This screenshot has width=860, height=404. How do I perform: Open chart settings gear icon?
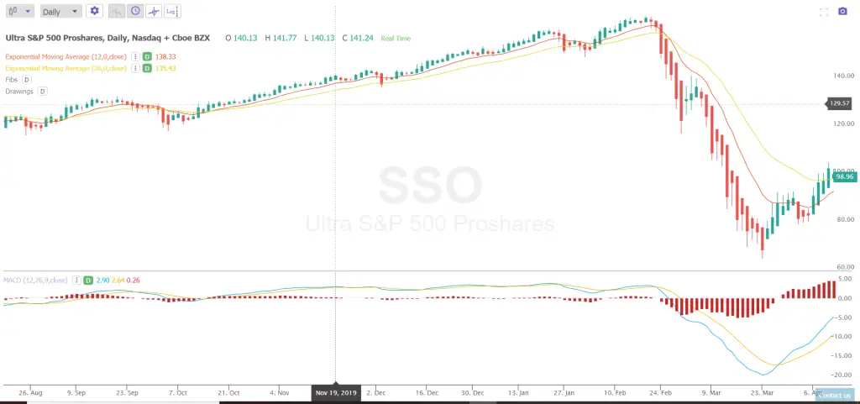[x=95, y=11]
